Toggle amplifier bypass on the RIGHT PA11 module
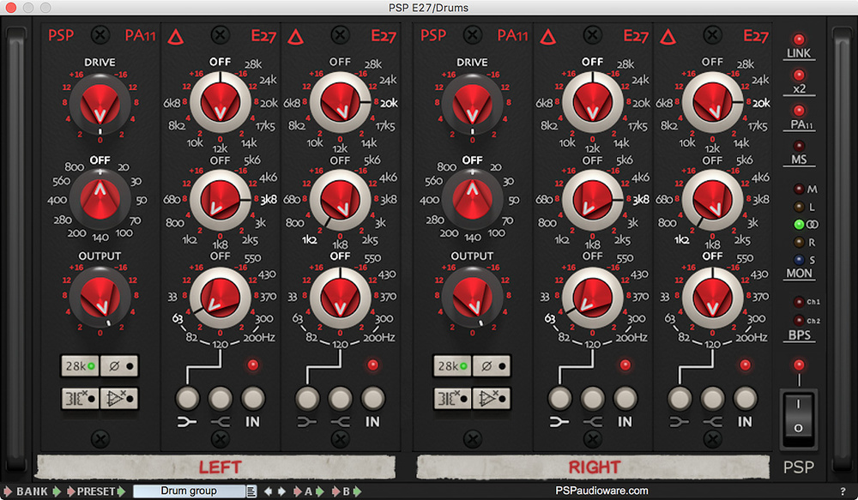The width and height of the screenshot is (858, 500). (x=492, y=399)
